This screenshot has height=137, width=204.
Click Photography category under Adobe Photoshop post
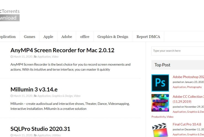click(194, 87)
